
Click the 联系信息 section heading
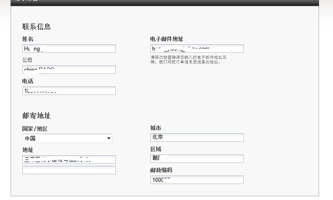click(x=37, y=27)
